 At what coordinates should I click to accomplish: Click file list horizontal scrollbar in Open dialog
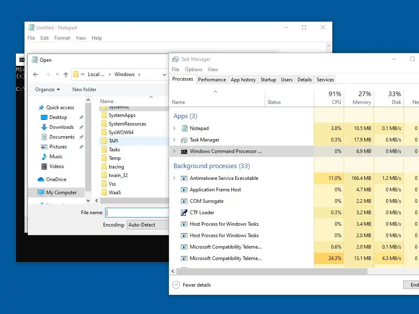[134, 200]
